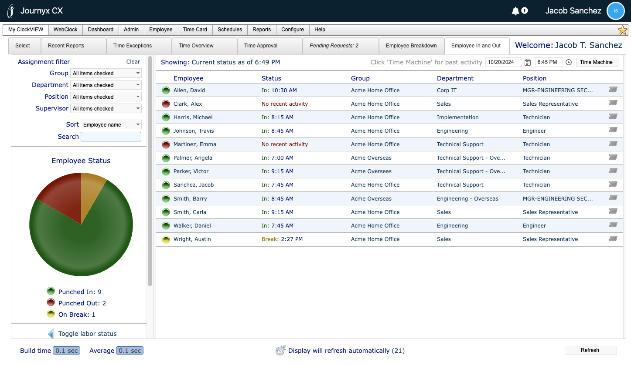Click Alex Clark's red status indicator
631x365 pixels.
click(166, 104)
